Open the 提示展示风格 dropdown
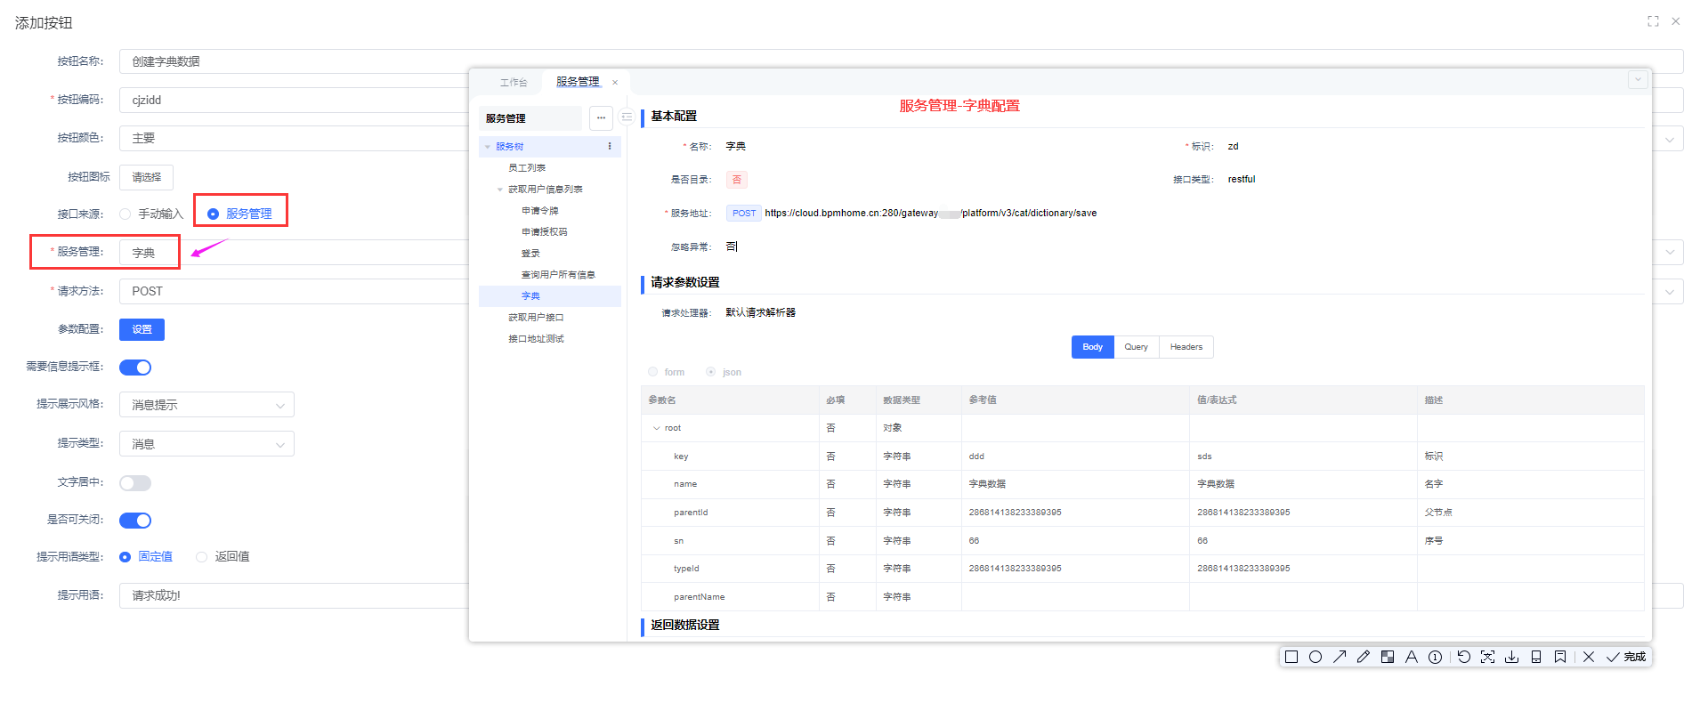This screenshot has width=1708, height=711. tap(206, 405)
